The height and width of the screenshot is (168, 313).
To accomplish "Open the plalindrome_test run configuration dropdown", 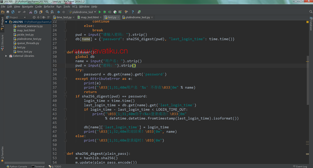I will coord(83,12).
